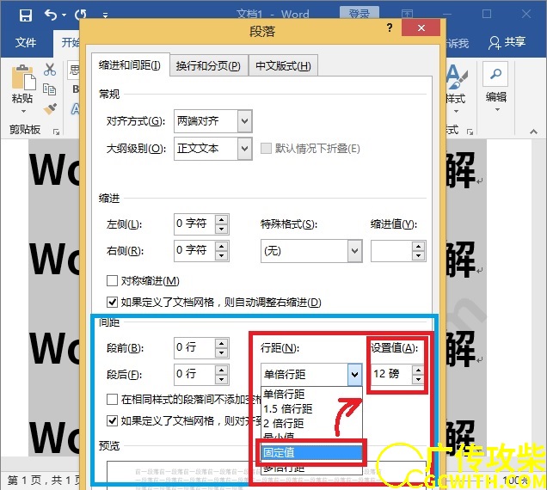
Task: Click the 共享 share button
Action: click(507, 42)
